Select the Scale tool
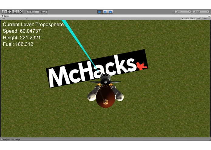 tap(20, 12)
